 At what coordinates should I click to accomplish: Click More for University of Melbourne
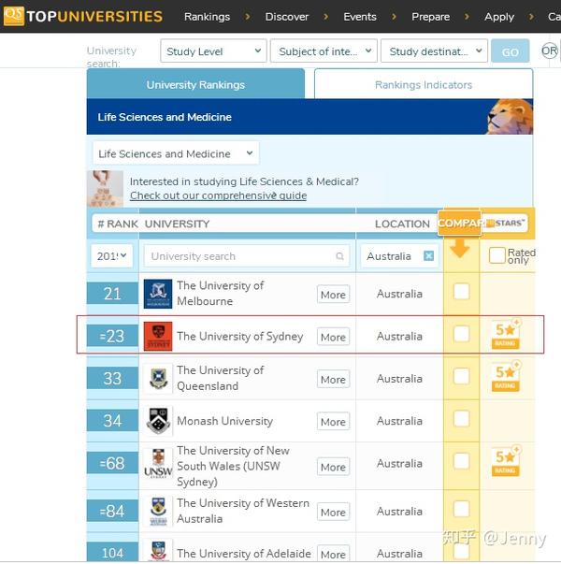pos(333,295)
